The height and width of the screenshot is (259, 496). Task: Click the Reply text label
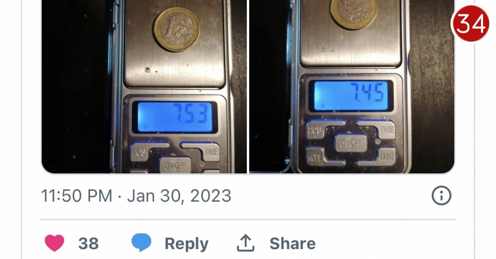click(x=186, y=244)
